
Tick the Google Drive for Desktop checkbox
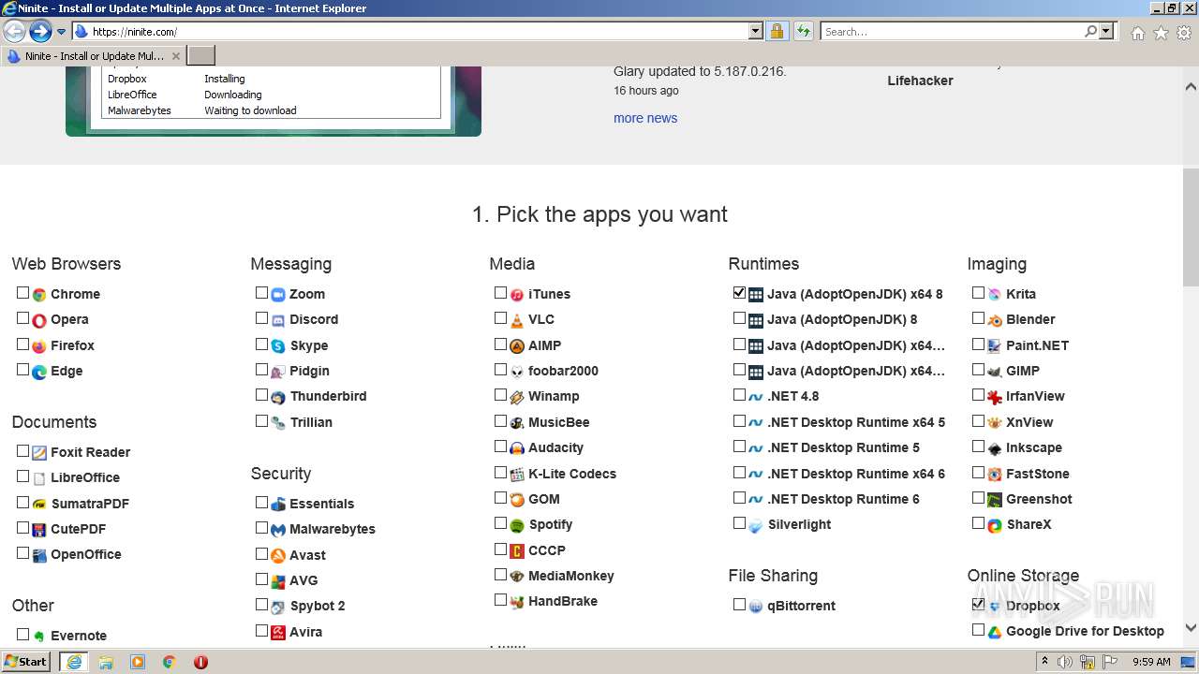tap(978, 630)
